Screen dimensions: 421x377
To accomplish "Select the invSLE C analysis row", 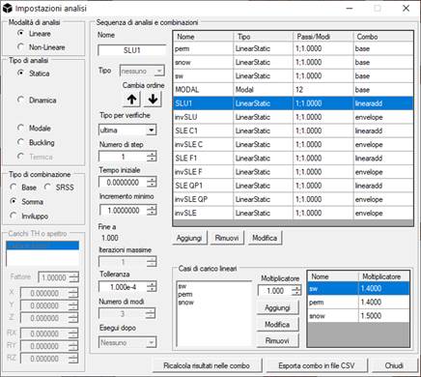I will [294, 144].
